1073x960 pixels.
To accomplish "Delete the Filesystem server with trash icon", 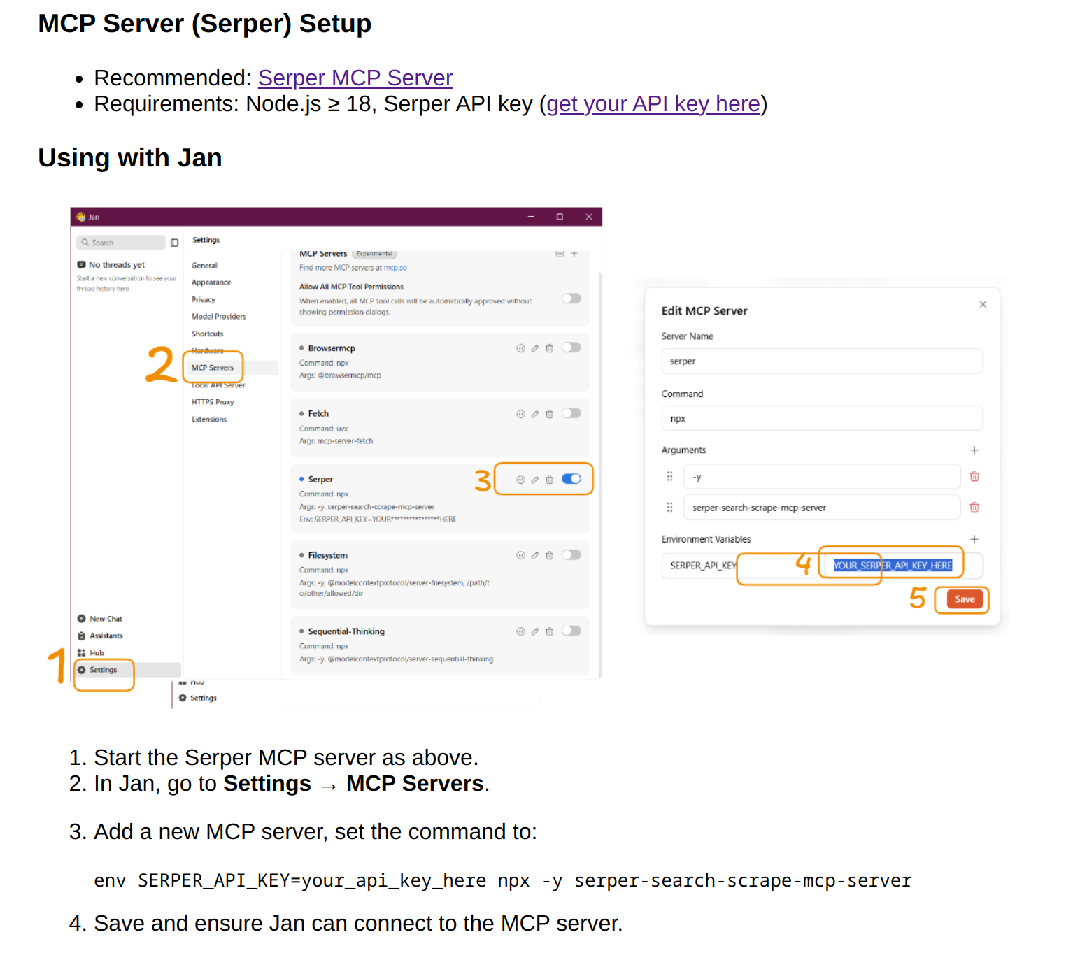I will coord(549,555).
